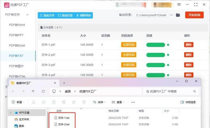The image size is (210, 128).
Task: Click the search magnifier icon in Explorer
Action: click(x=195, y=92)
